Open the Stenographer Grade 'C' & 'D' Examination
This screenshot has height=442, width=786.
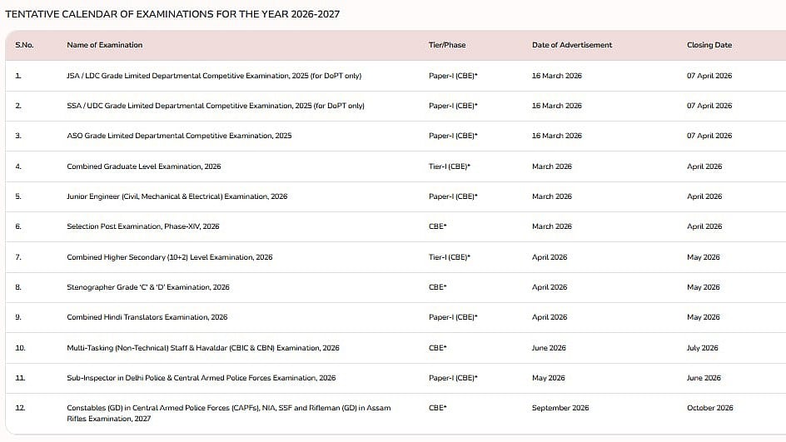pyautogui.click(x=147, y=287)
